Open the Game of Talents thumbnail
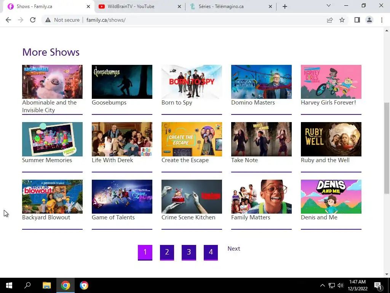390x293 pixels. click(x=122, y=196)
